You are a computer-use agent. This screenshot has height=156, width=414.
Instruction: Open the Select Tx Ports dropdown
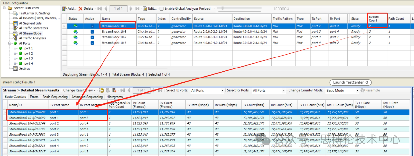click(x=207, y=91)
